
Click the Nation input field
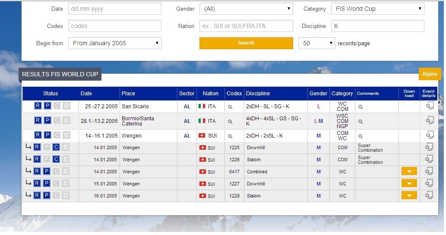click(x=246, y=26)
